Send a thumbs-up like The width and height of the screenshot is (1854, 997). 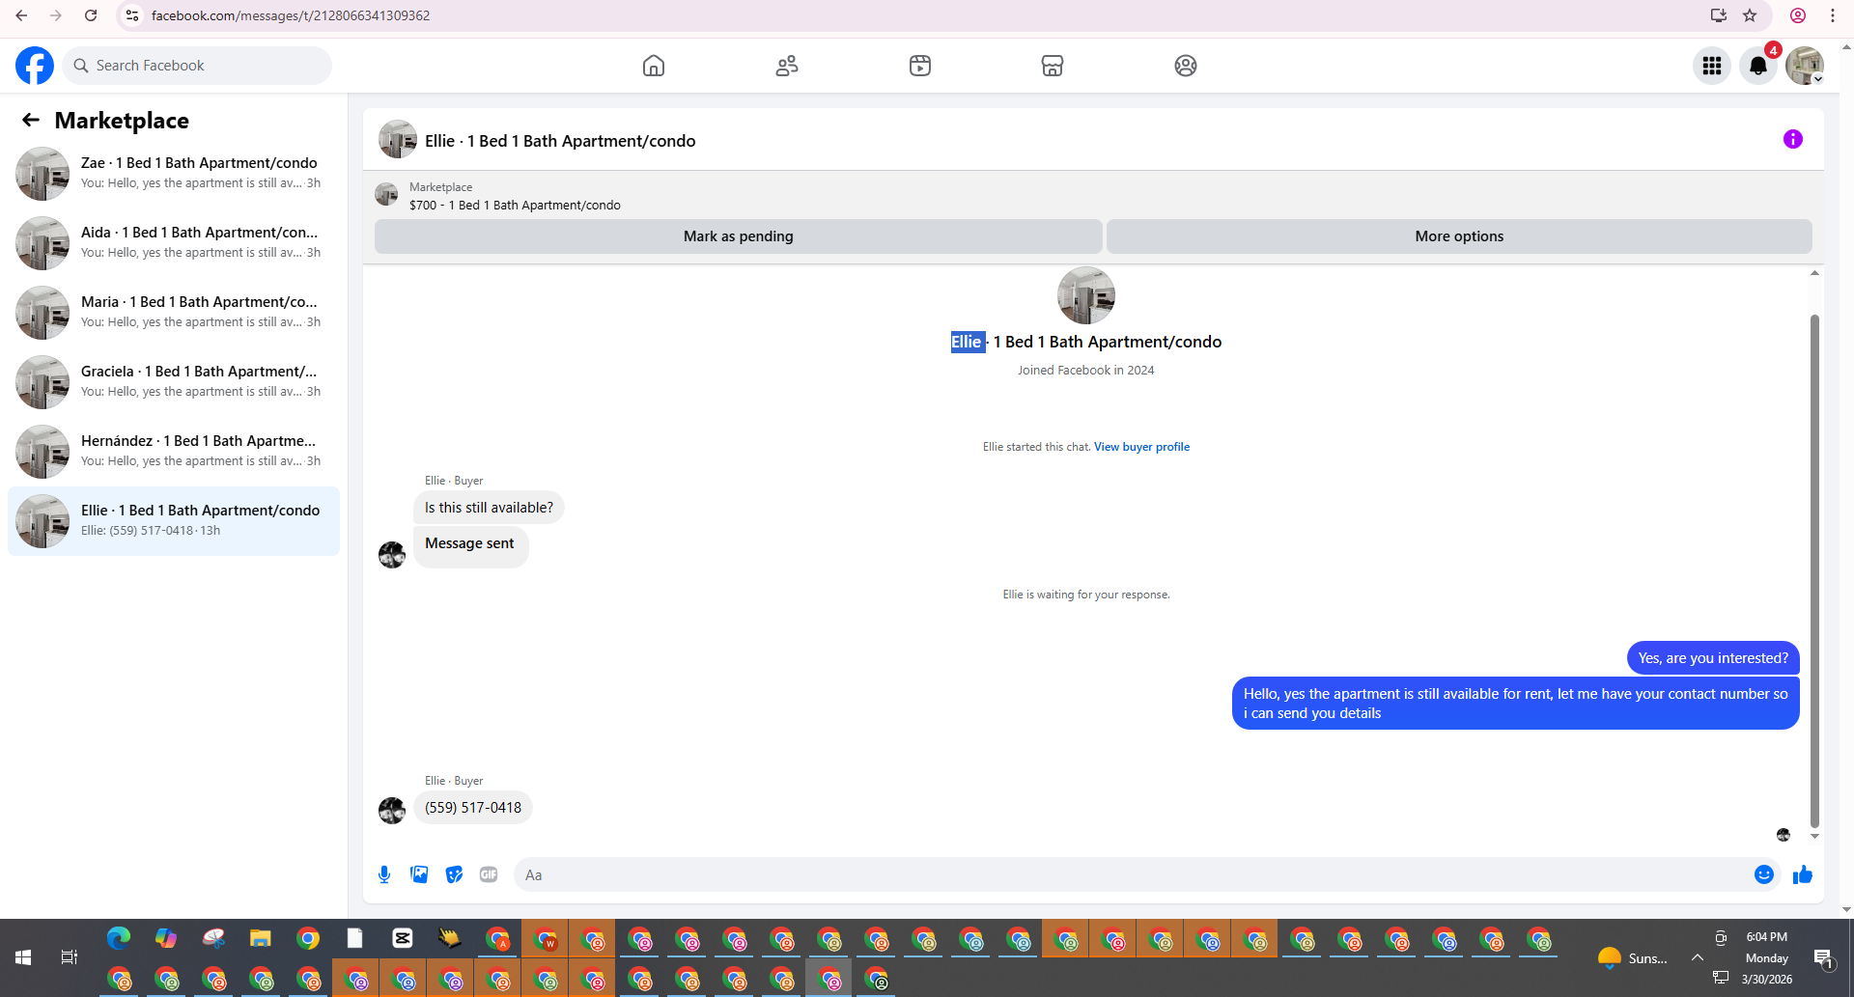point(1803,874)
